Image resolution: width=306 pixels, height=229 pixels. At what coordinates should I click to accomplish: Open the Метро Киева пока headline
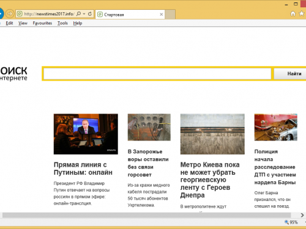(210, 180)
